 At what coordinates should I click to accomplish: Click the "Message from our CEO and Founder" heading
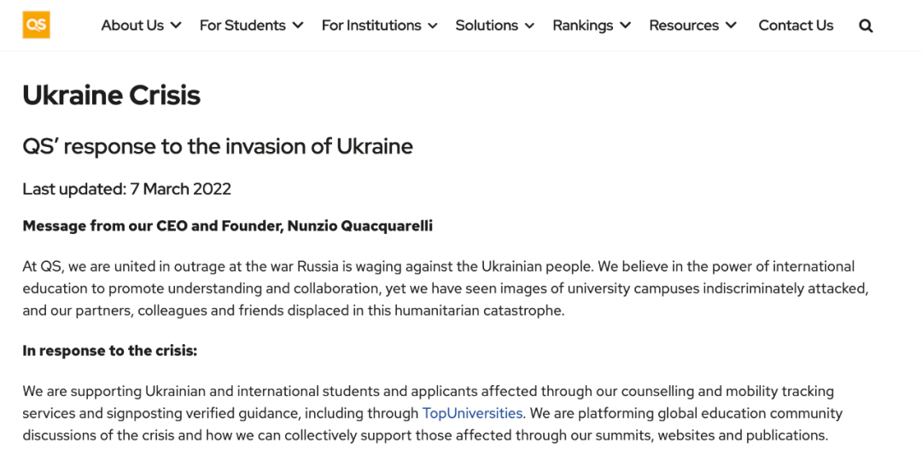[227, 225]
